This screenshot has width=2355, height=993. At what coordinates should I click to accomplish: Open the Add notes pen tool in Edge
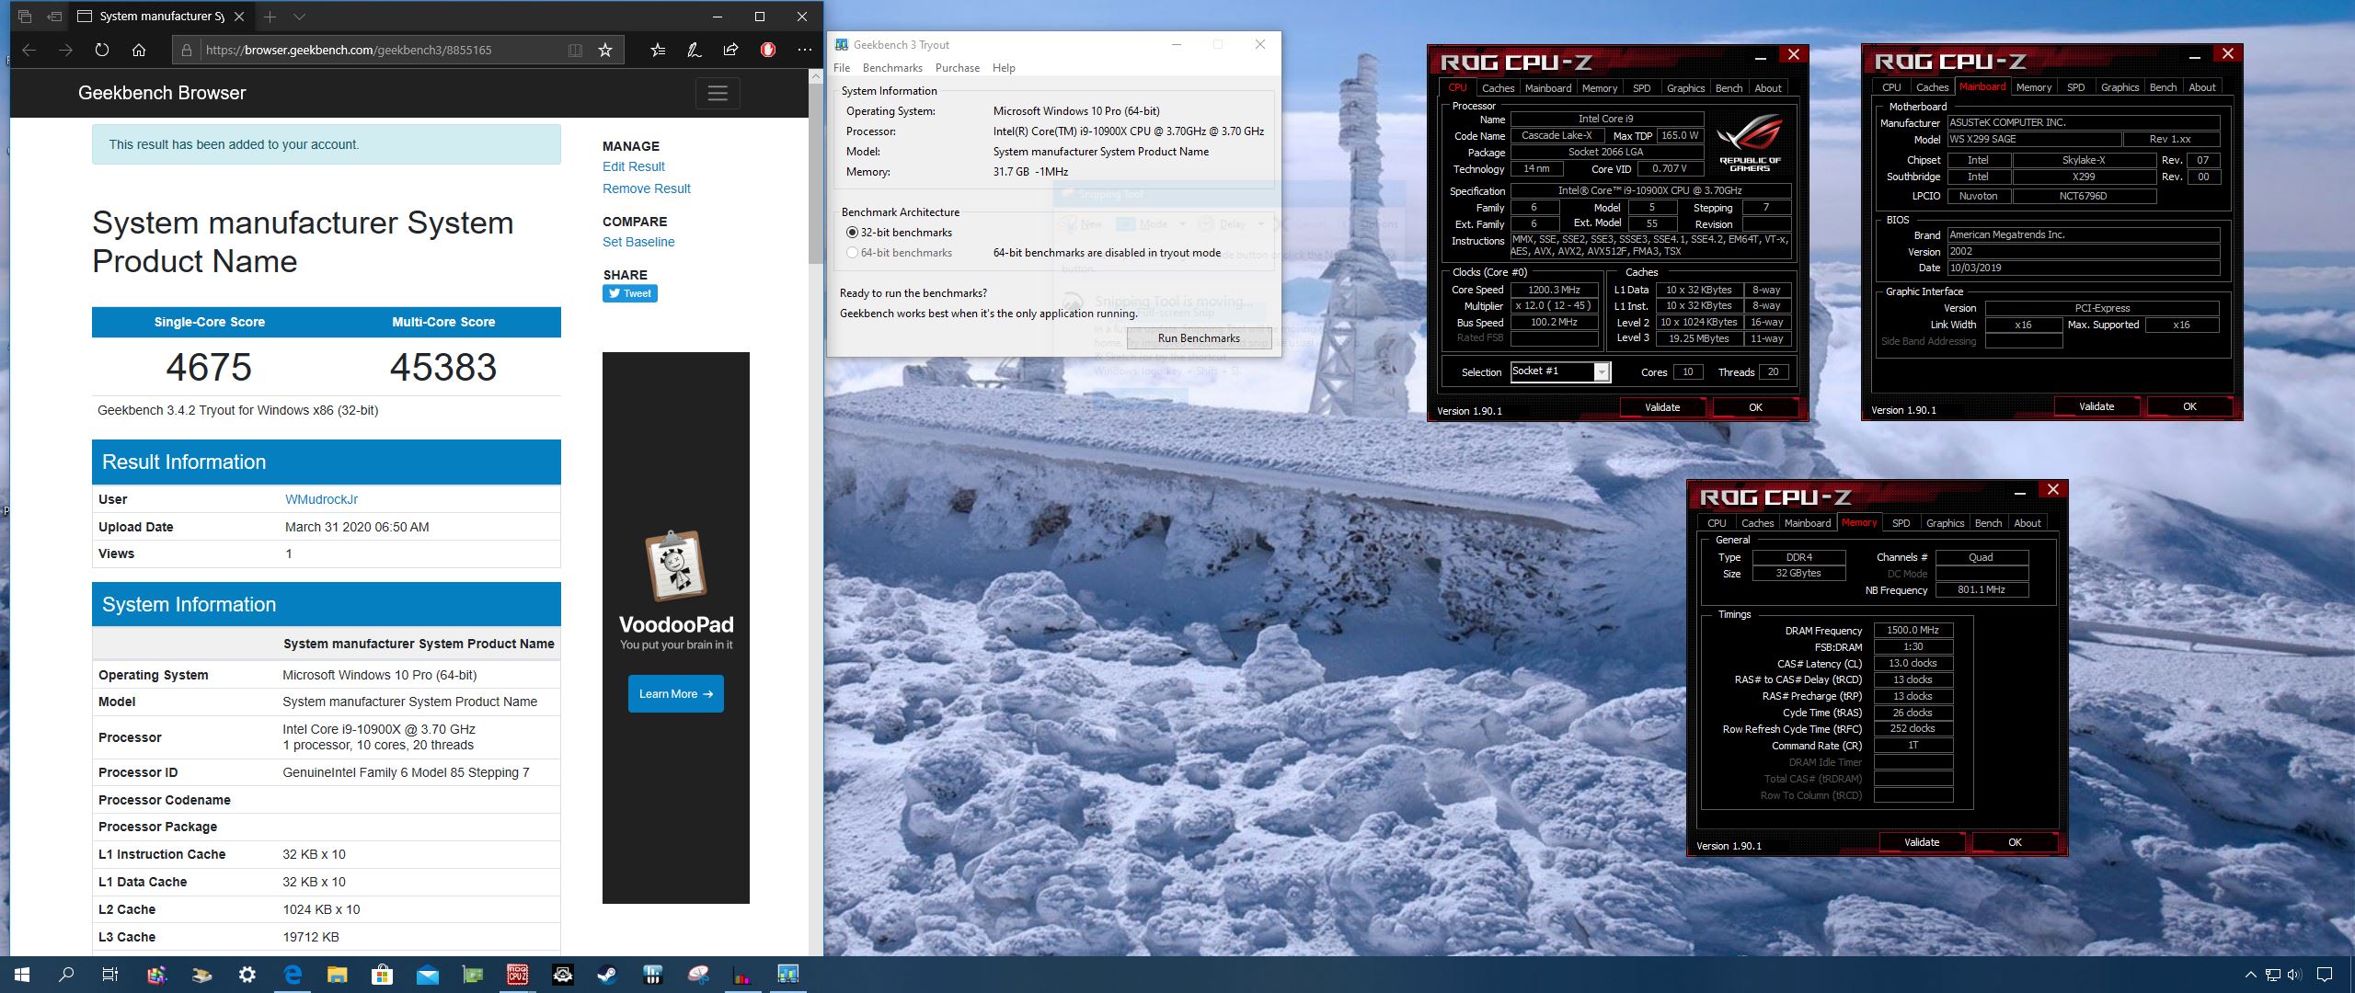[695, 50]
